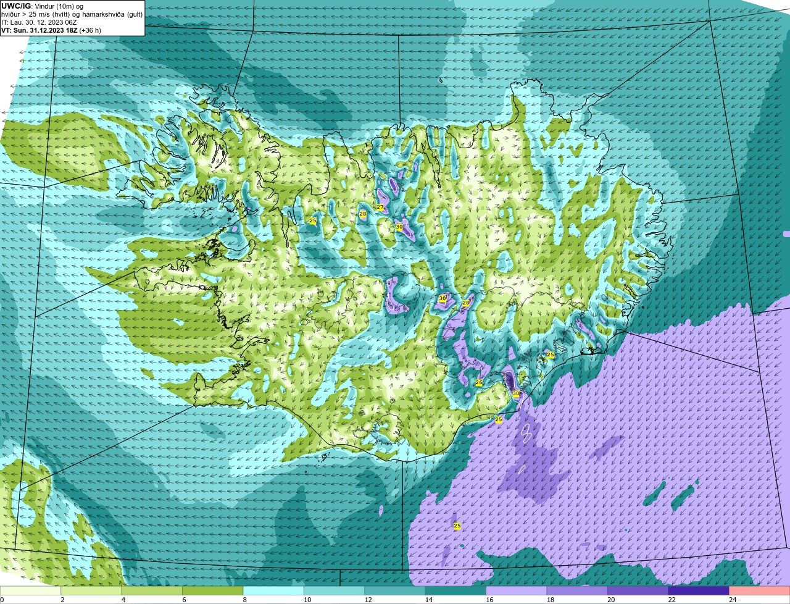Click the 22–24 m/s dark indigo swatch
The width and height of the screenshot is (790, 604).
click(699, 590)
